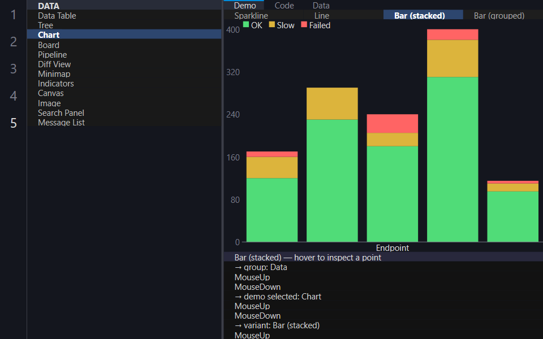Choose the Canvas demo

tap(124, 93)
